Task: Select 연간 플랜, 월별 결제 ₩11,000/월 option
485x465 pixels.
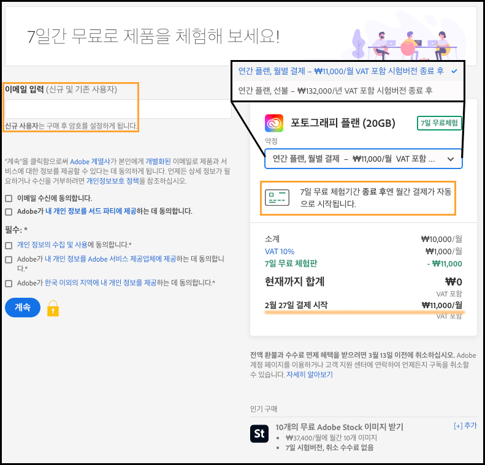Action: coord(348,71)
